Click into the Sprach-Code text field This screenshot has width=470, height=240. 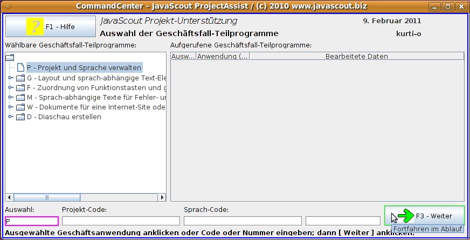click(x=243, y=221)
